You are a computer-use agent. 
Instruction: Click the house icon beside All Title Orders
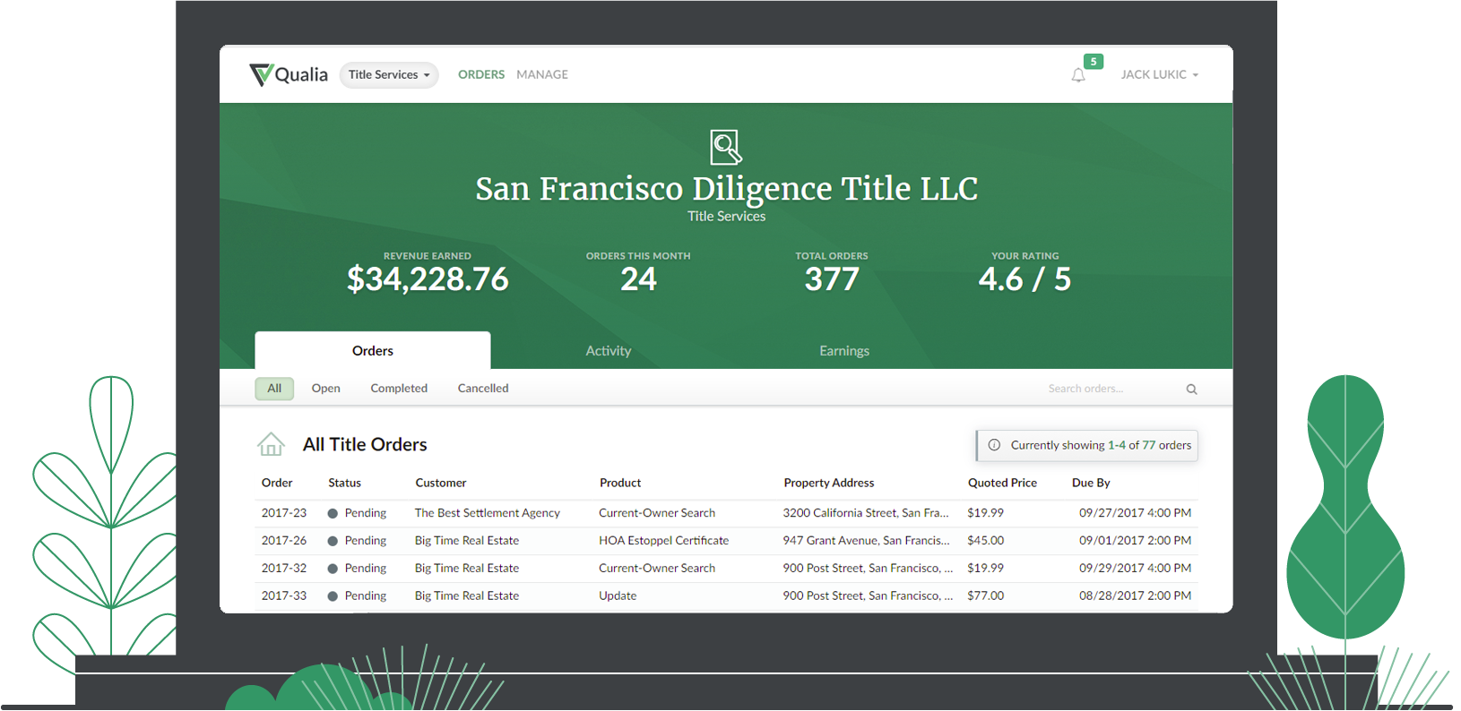pos(271,444)
